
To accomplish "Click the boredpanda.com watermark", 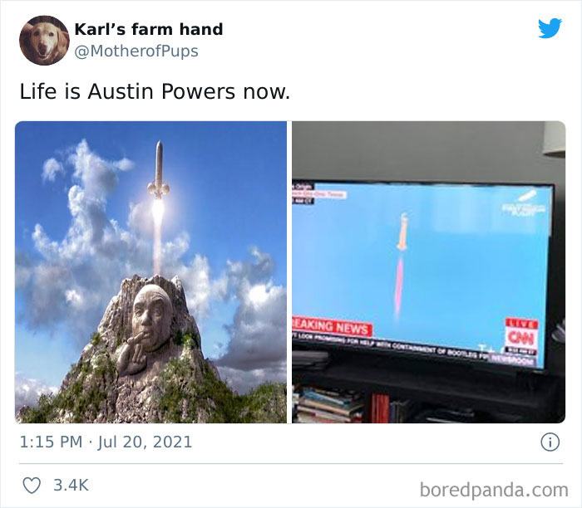I will [x=494, y=490].
